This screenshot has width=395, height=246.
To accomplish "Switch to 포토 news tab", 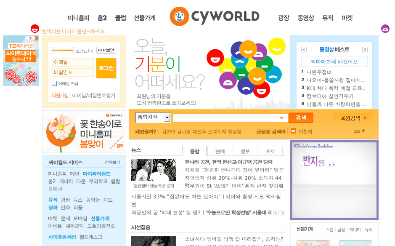I will [x=270, y=151].
